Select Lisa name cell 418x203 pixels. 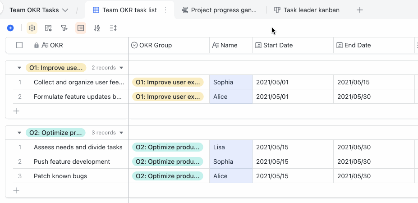[231, 147]
